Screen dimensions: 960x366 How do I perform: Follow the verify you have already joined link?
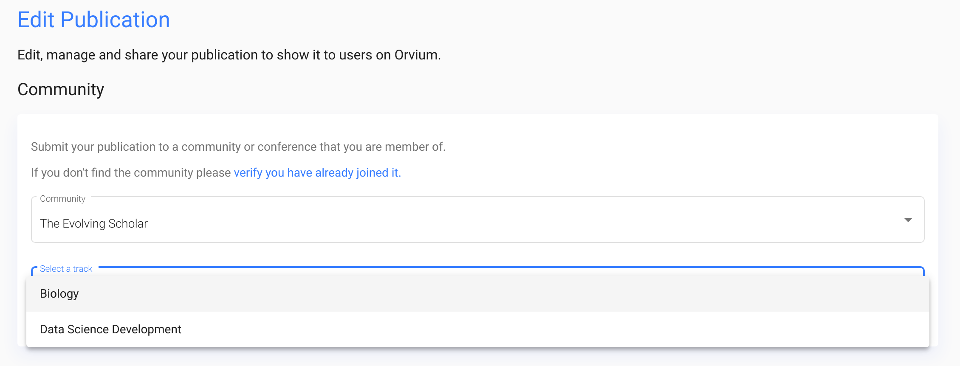pos(317,173)
